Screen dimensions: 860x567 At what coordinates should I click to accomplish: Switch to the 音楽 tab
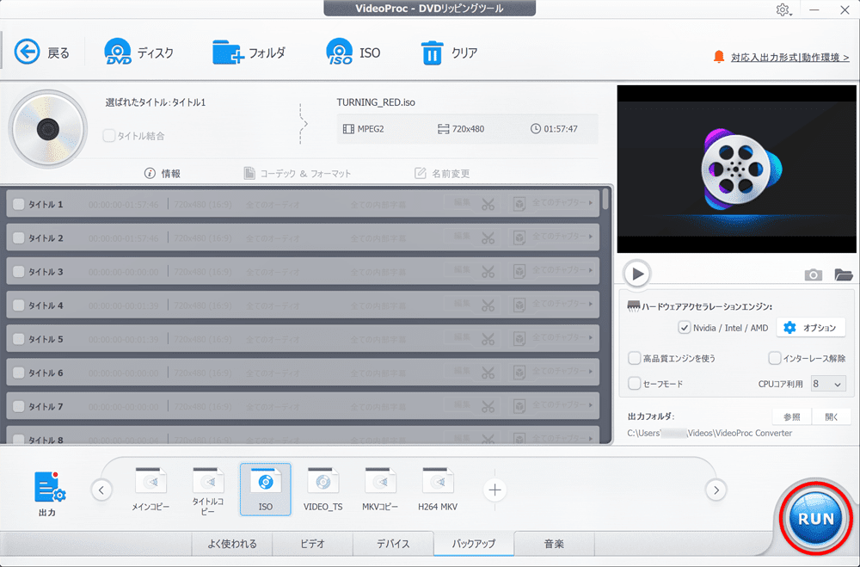pyautogui.click(x=554, y=544)
